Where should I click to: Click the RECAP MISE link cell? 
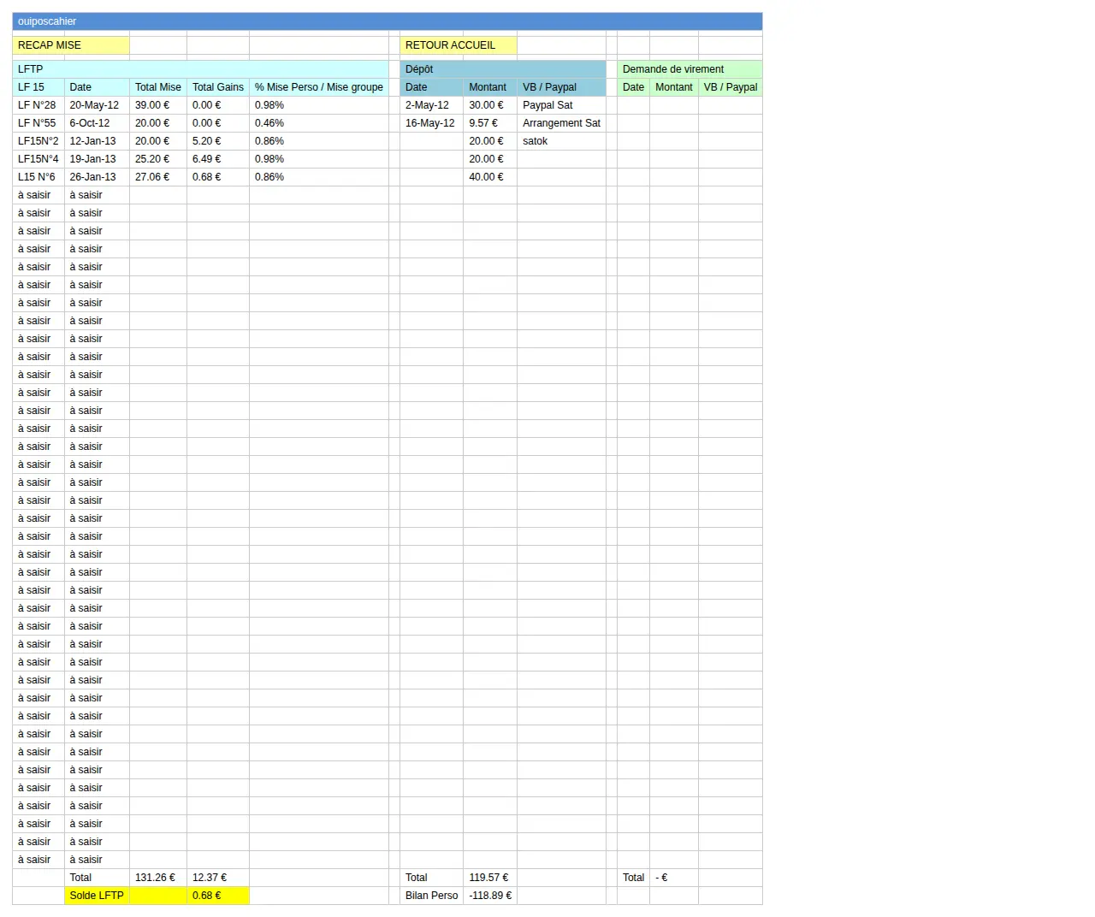click(71, 45)
